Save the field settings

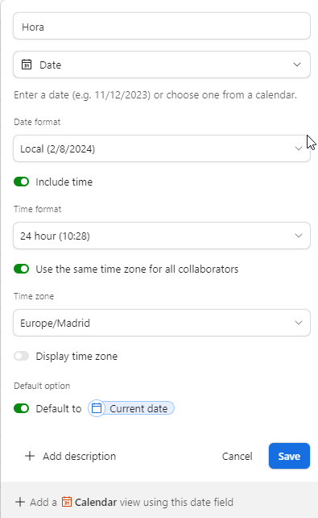click(289, 456)
